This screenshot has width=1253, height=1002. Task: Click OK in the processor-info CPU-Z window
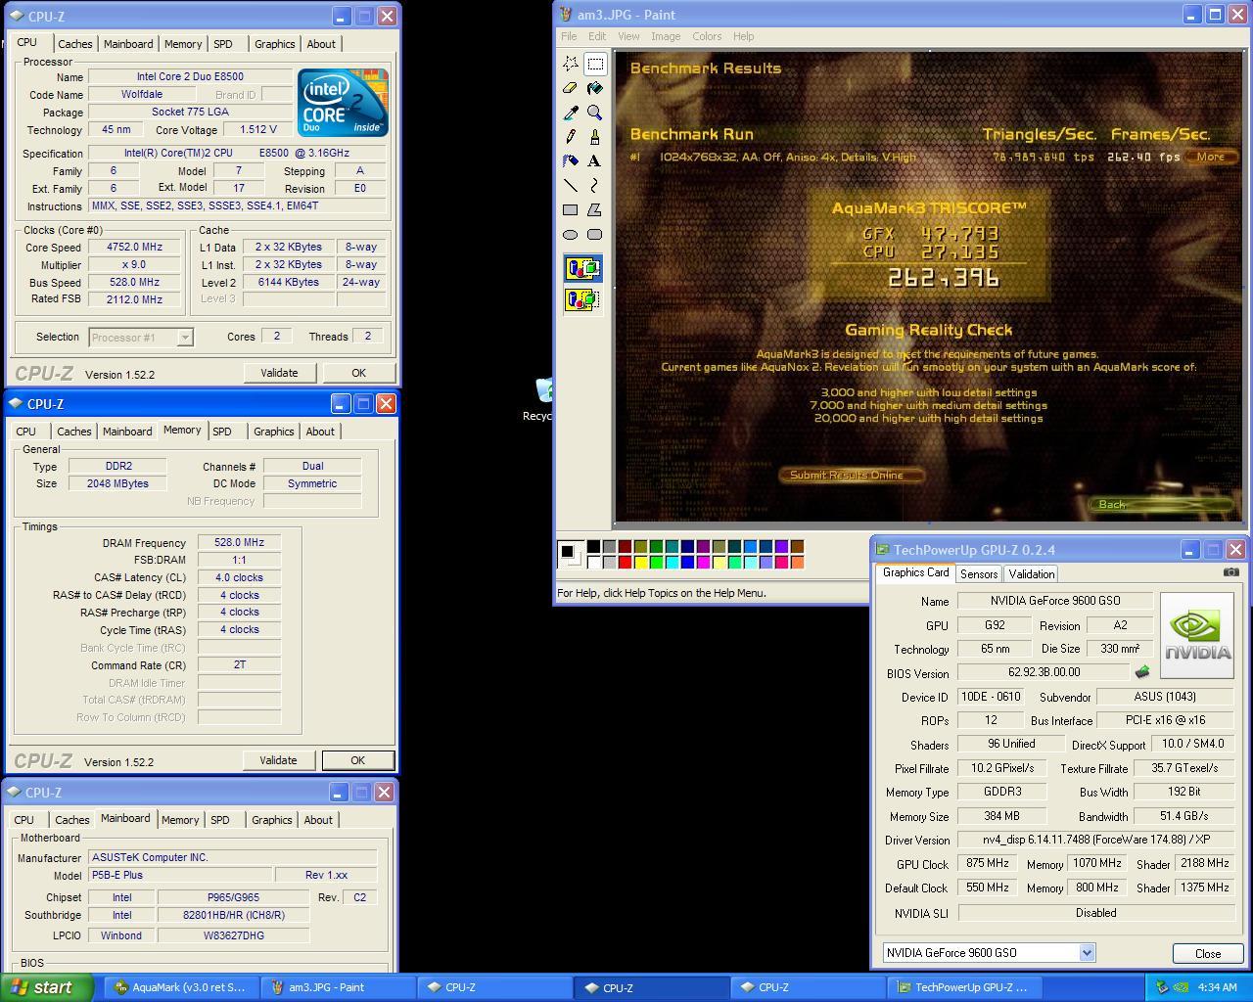358,373
